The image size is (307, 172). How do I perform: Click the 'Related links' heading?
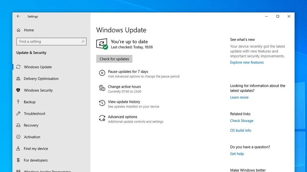pos(240,114)
